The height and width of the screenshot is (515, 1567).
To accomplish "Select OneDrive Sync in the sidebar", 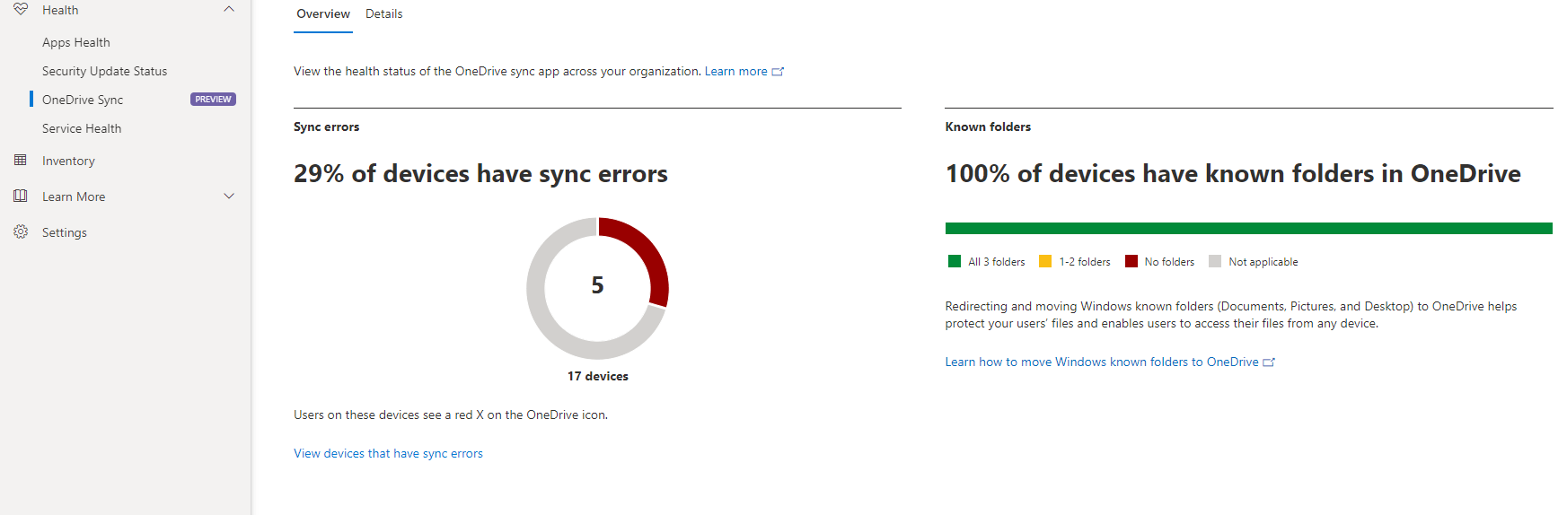I will (x=83, y=100).
